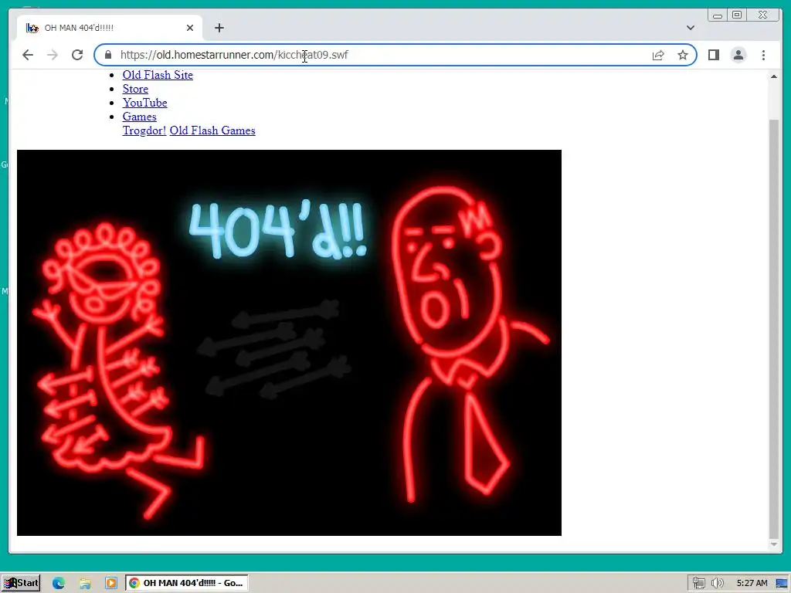Open the Chrome profile menu
This screenshot has height=593, width=791.
coord(738,55)
